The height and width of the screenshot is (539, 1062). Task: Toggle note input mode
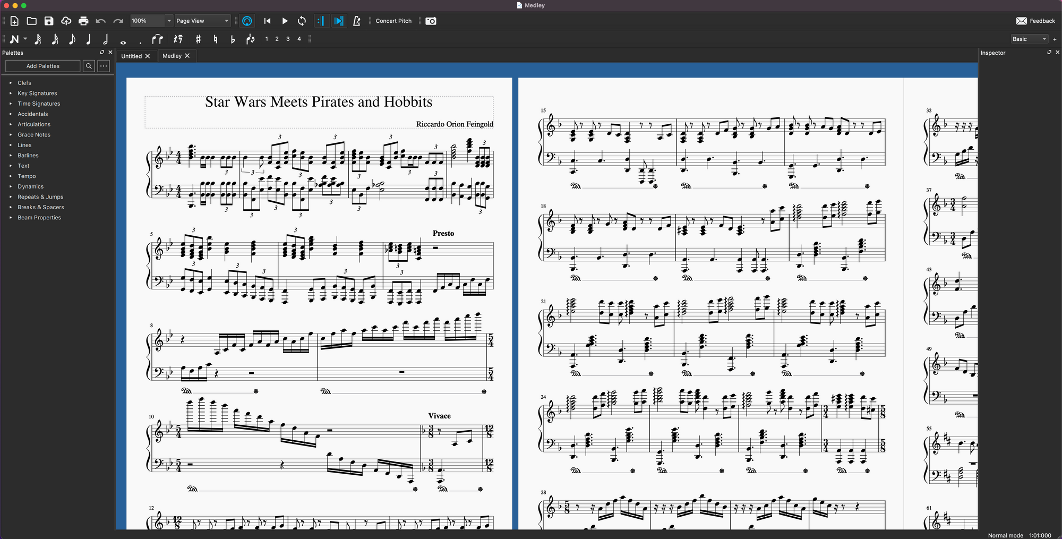14,39
